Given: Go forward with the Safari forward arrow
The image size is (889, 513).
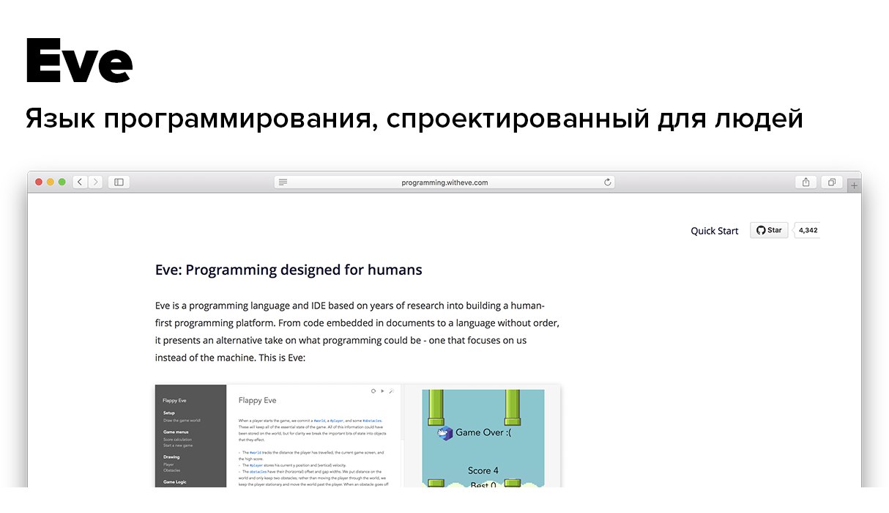Looking at the screenshot, I should pos(95,182).
